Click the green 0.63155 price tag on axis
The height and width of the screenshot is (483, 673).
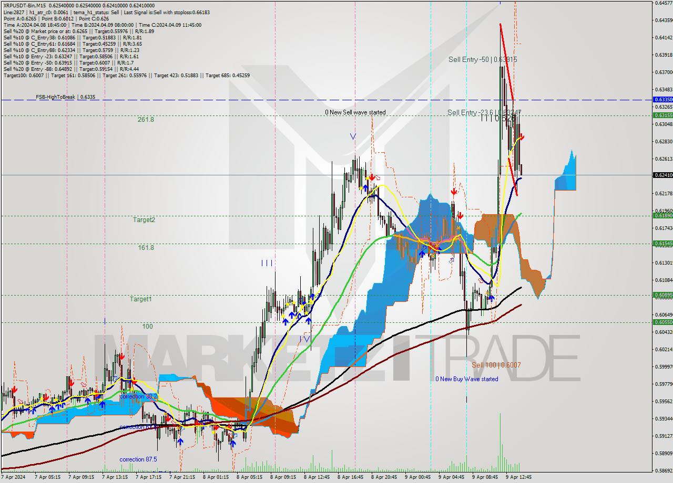[x=663, y=115]
